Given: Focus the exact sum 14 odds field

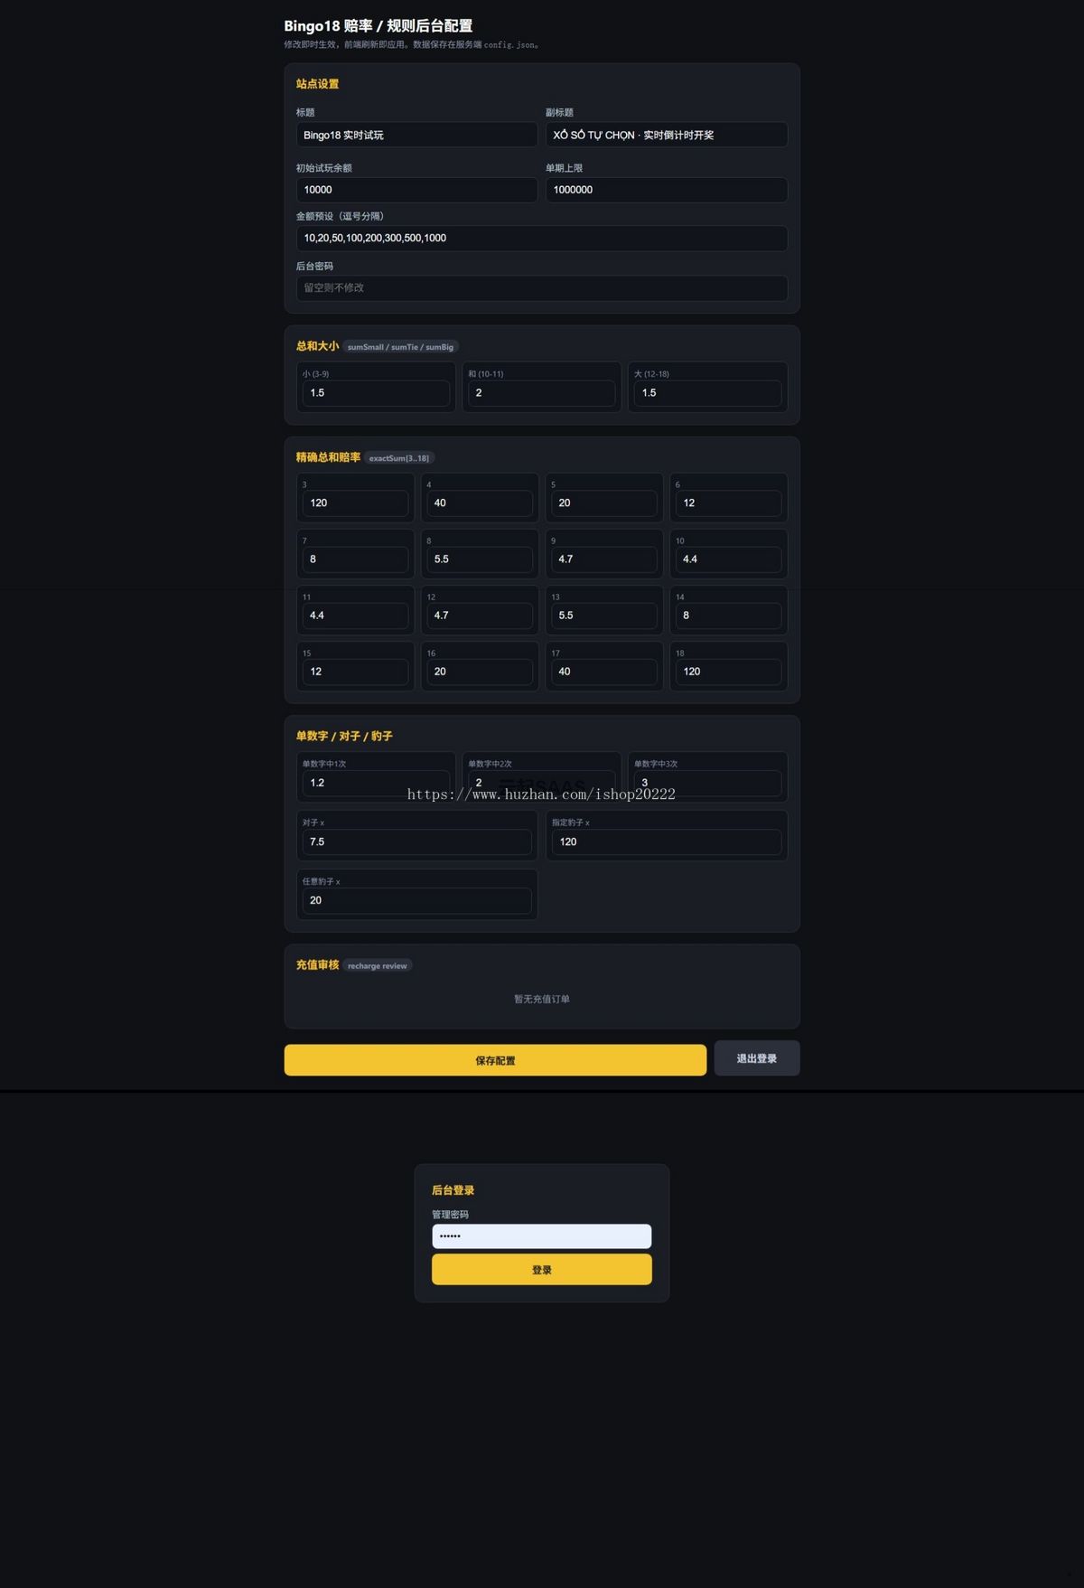Looking at the screenshot, I should (728, 615).
